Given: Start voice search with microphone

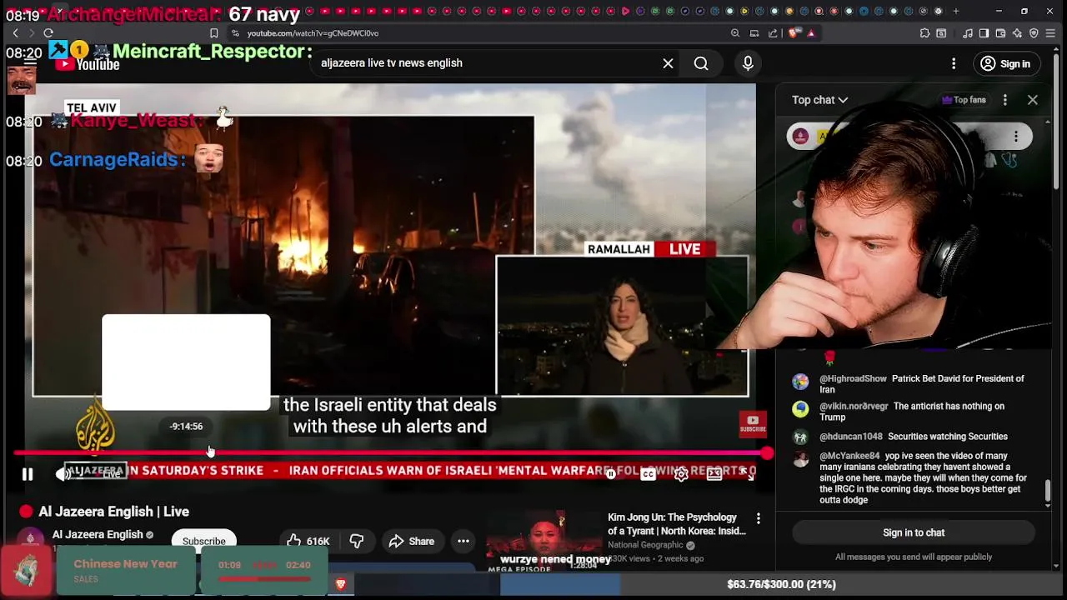Looking at the screenshot, I should [748, 63].
